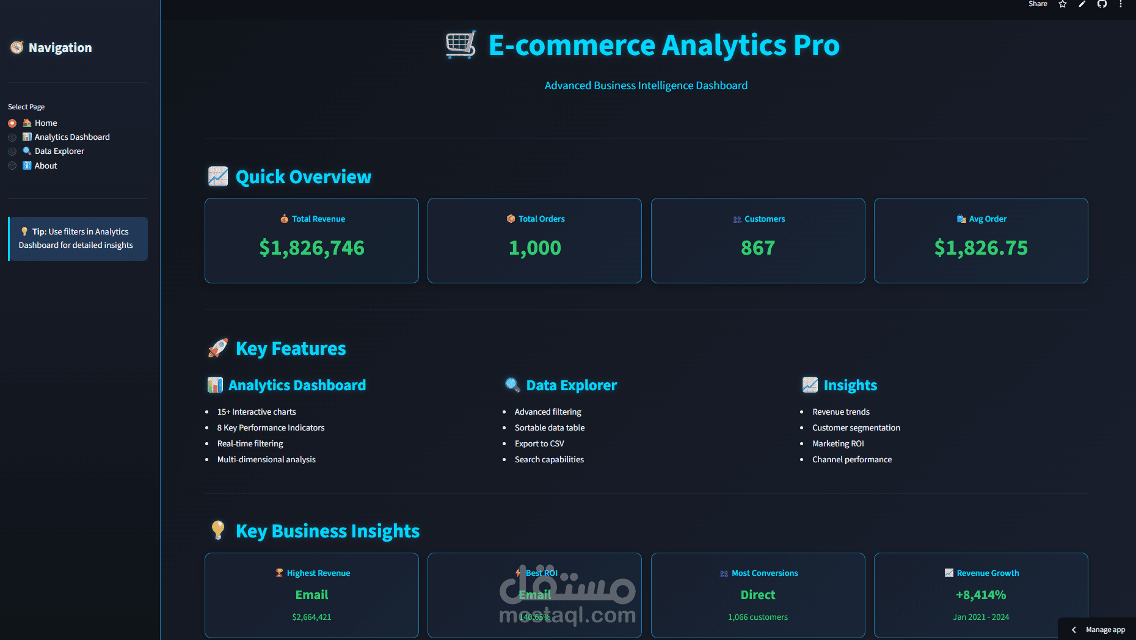Click the magnifier icon by Data Explorer heading
1136x640 pixels.
pyautogui.click(x=512, y=385)
